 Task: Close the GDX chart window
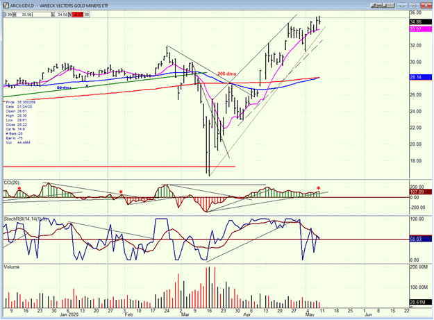pyautogui.click(x=426, y=6)
